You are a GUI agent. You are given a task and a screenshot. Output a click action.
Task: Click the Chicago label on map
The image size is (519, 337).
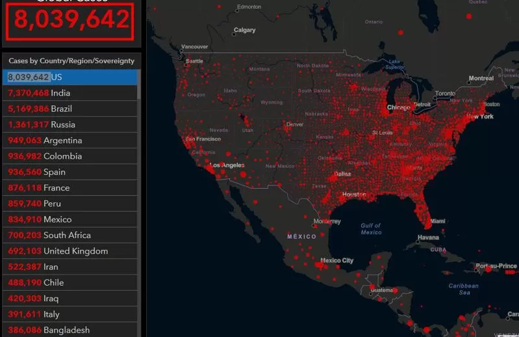399,107
